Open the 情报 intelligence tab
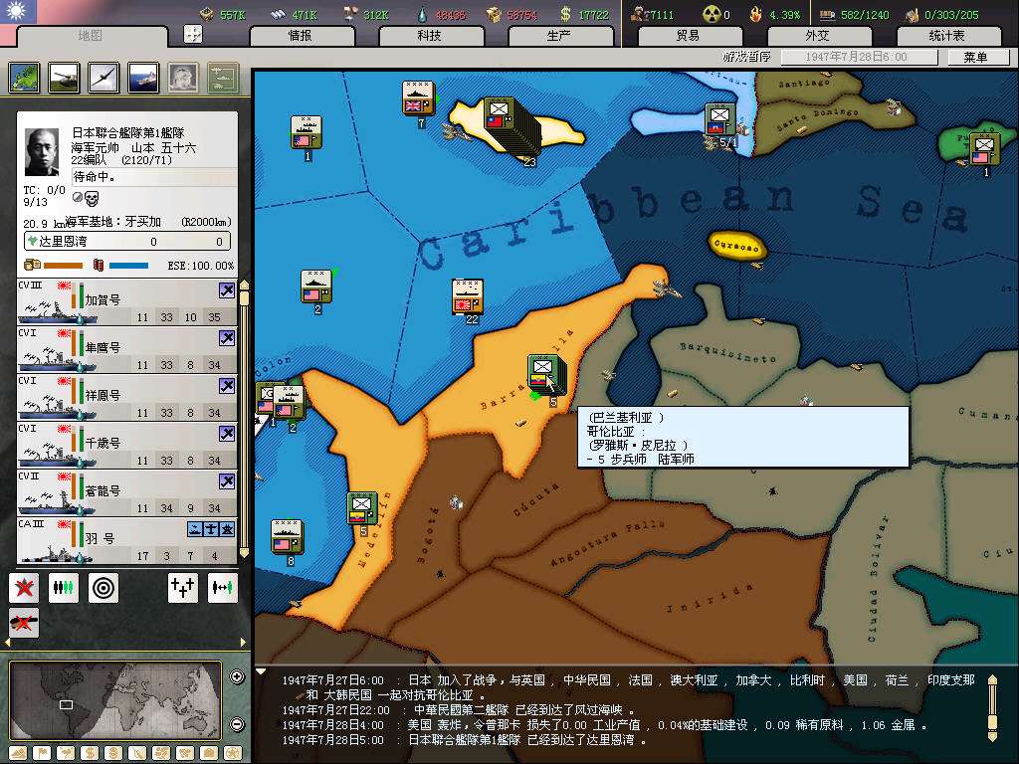The width and height of the screenshot is (1019, 764). 301,36
